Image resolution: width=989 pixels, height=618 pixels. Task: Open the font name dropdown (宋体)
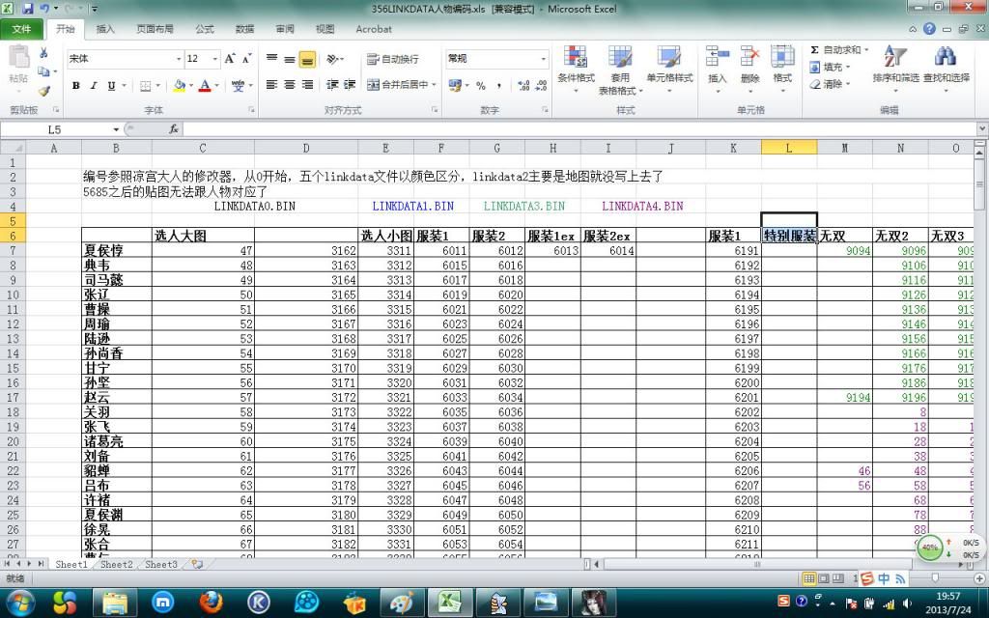click(x=179, y=59)
